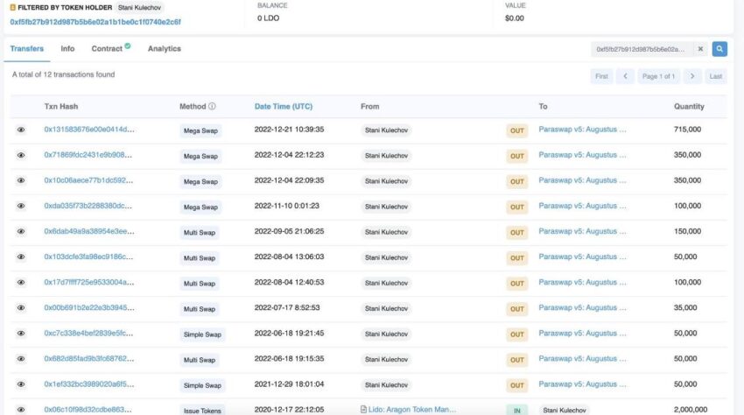Screen dimensions: 744x415
Task: Open holder address 0xf5fb27b912d987b5b6e02a1b1be0c1f0740e2c6f
Action: [95, 22]
